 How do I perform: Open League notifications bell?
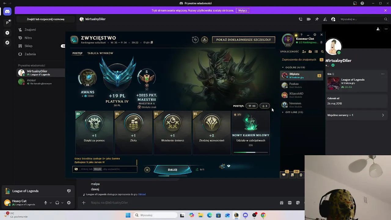pos(321,42)
